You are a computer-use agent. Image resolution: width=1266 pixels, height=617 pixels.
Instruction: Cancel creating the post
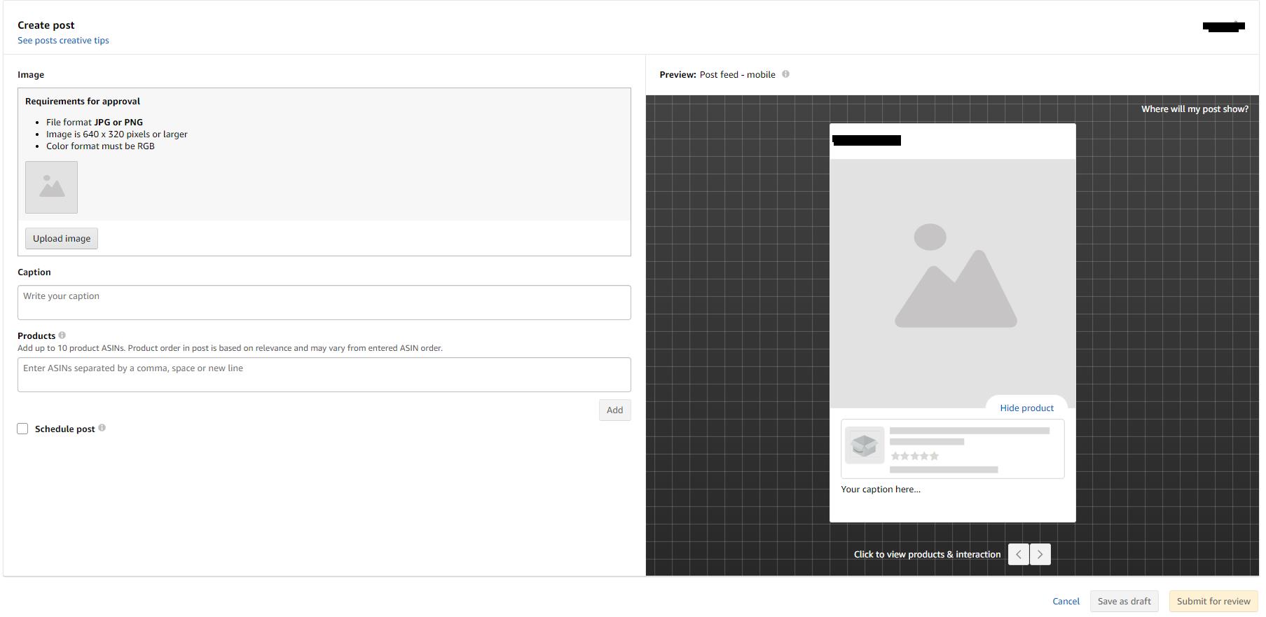(x=1066, y=601)
